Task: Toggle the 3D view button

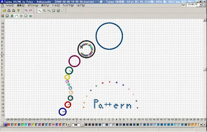Action: point(30,16)
